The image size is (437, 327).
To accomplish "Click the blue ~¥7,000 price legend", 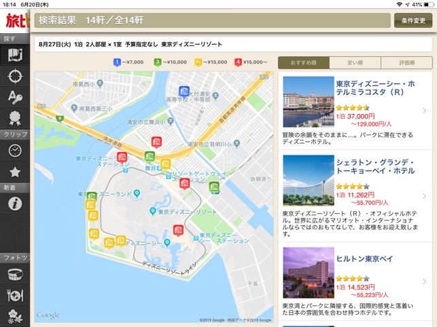I will [x=128, y=62].
